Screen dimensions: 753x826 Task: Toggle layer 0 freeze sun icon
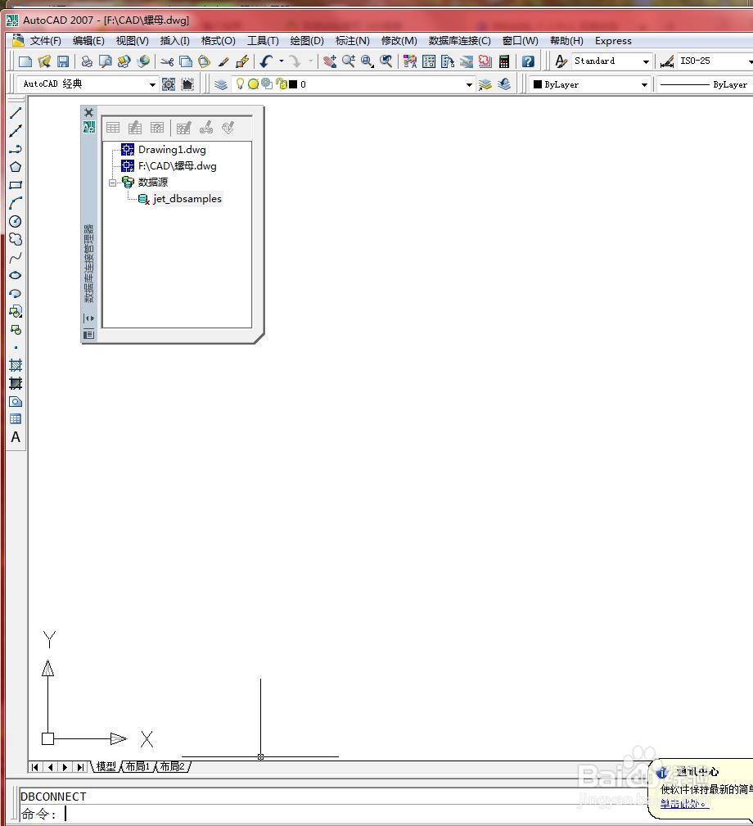pos(253,84)
